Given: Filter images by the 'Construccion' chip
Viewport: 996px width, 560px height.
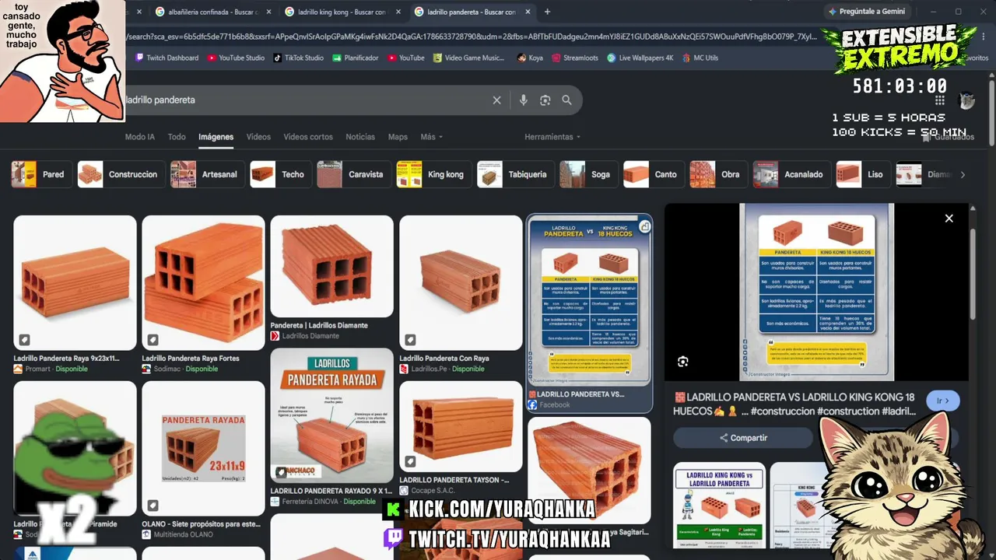Looking at the screenshot, I should click(x=121, y=174).
